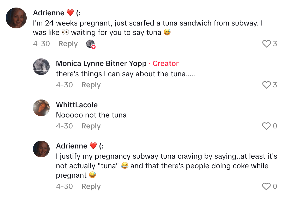View WhittLacole's profile picture
Screen dimensions: 281x199
(41, 108)
